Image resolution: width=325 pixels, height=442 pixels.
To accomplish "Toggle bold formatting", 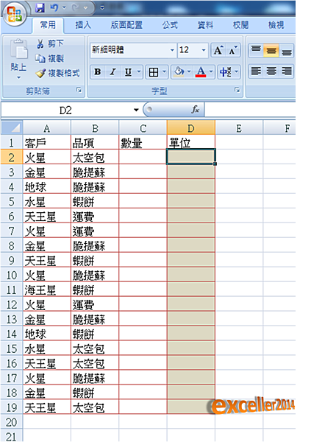I will click(97, 72).
